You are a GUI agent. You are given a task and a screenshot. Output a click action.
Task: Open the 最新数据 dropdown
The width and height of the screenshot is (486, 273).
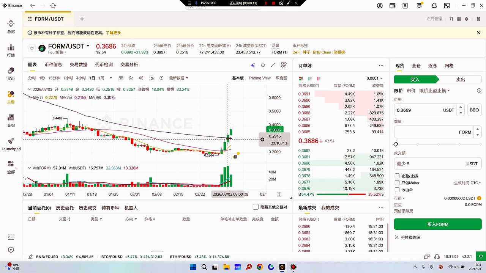pyautogui.click(x=178, y=78)
